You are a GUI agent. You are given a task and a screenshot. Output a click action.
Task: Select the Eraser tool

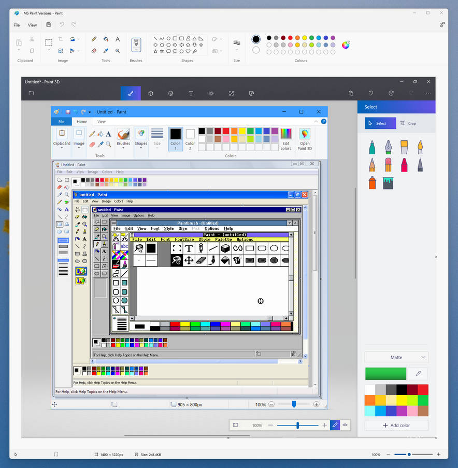coord(94,51)
